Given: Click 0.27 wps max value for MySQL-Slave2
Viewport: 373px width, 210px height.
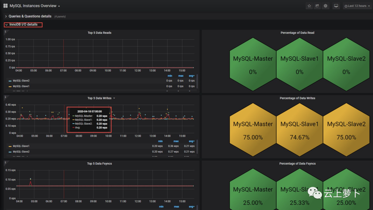Looking at the screenshot, I should (x=173, y=152).
